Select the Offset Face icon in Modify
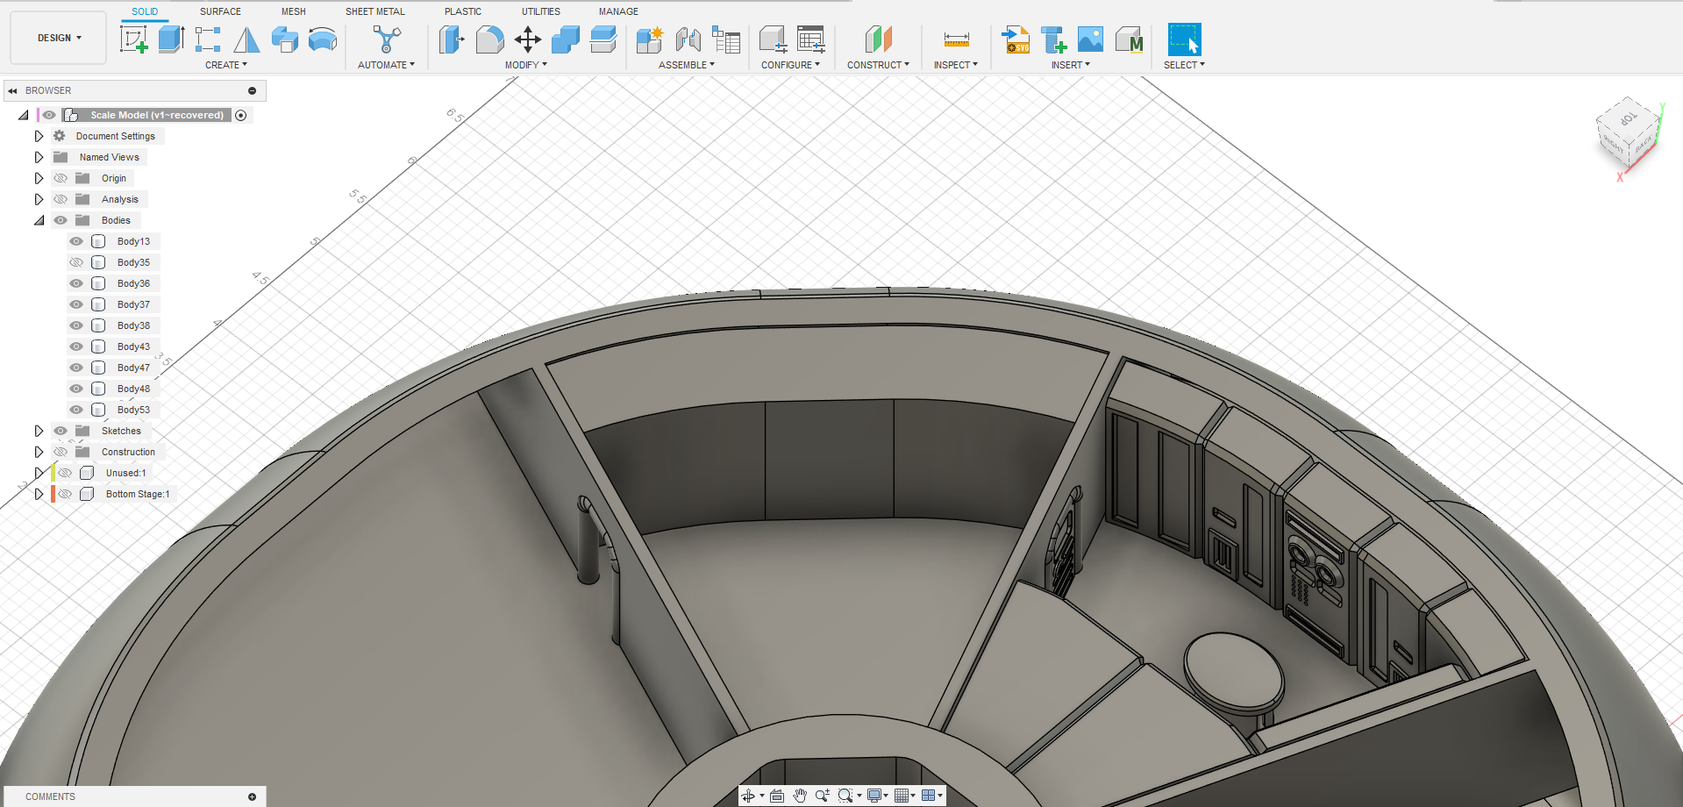The height and width of the screenshot is (807, 1683). click(x=603, y=39)
